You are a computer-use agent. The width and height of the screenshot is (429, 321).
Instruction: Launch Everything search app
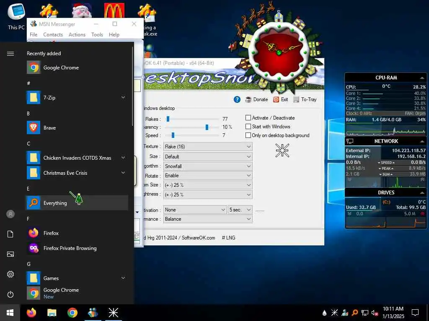[77, 203]
